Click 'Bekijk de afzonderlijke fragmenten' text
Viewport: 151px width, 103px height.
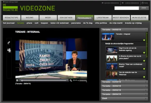pyautogui.click(x=119, y=44)
